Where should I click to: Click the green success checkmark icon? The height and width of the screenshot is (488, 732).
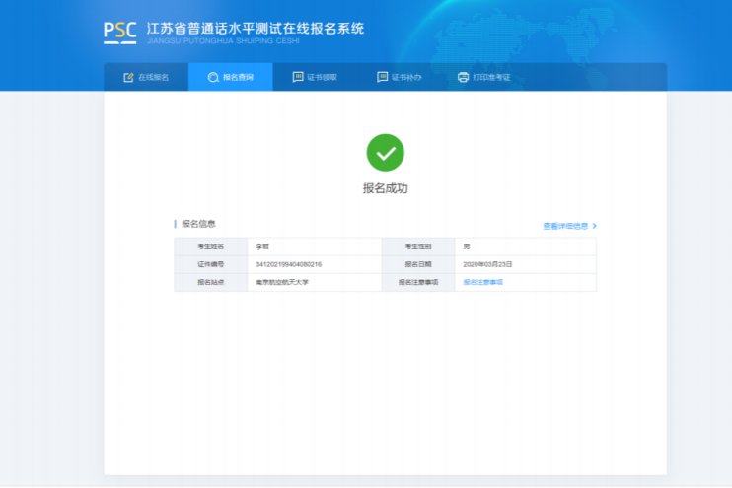coord(385,153)
